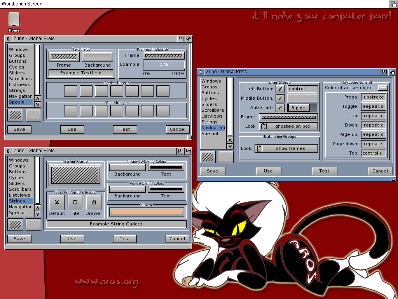
Task: Click the fourth Device Images box
Action: [117, 91]
